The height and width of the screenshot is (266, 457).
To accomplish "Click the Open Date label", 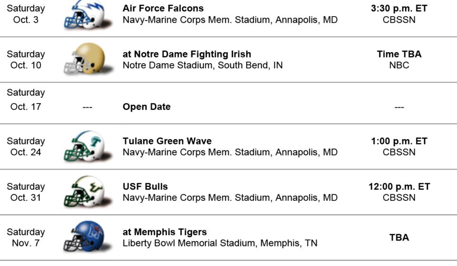I will 147,107.
